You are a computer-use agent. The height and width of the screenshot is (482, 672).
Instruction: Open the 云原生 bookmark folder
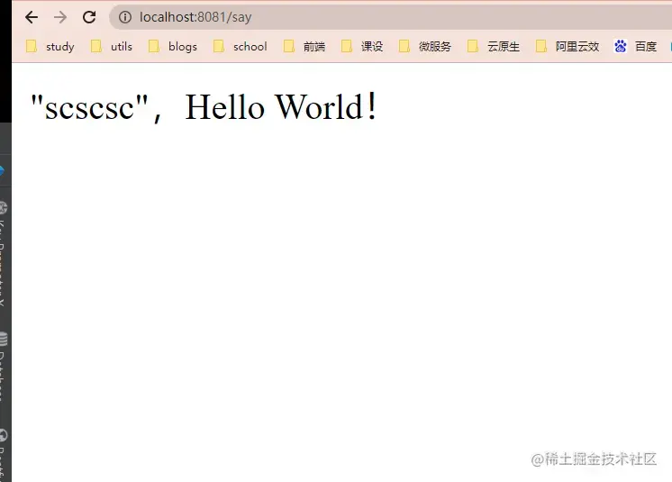(494, 46)
